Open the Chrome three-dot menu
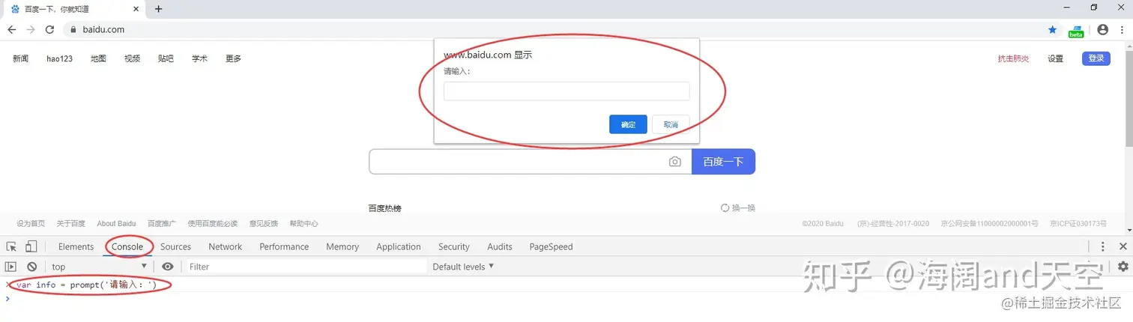Screen dimensions: 1133x322 (1122, 30)
